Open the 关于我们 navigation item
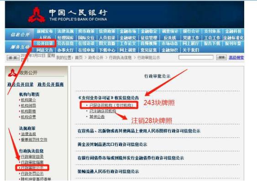Viewport: 257px width, 181px height. 191,50
